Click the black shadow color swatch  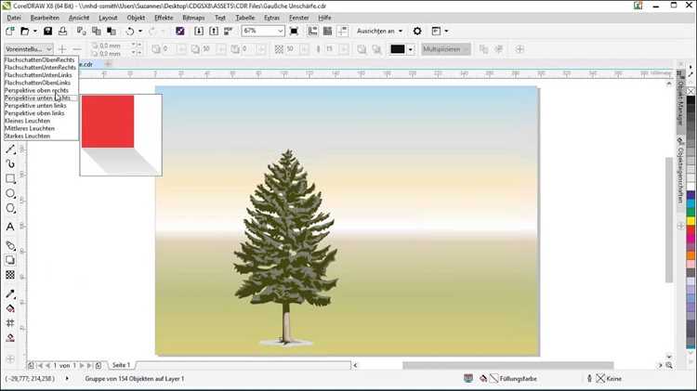click(398, 49)
